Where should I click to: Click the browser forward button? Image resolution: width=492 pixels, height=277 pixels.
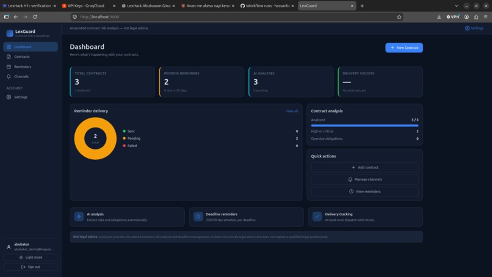point(26,17)
